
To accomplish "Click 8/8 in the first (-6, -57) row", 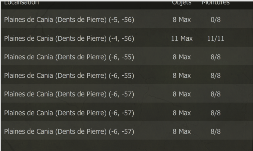I will (x=216, y=94).
